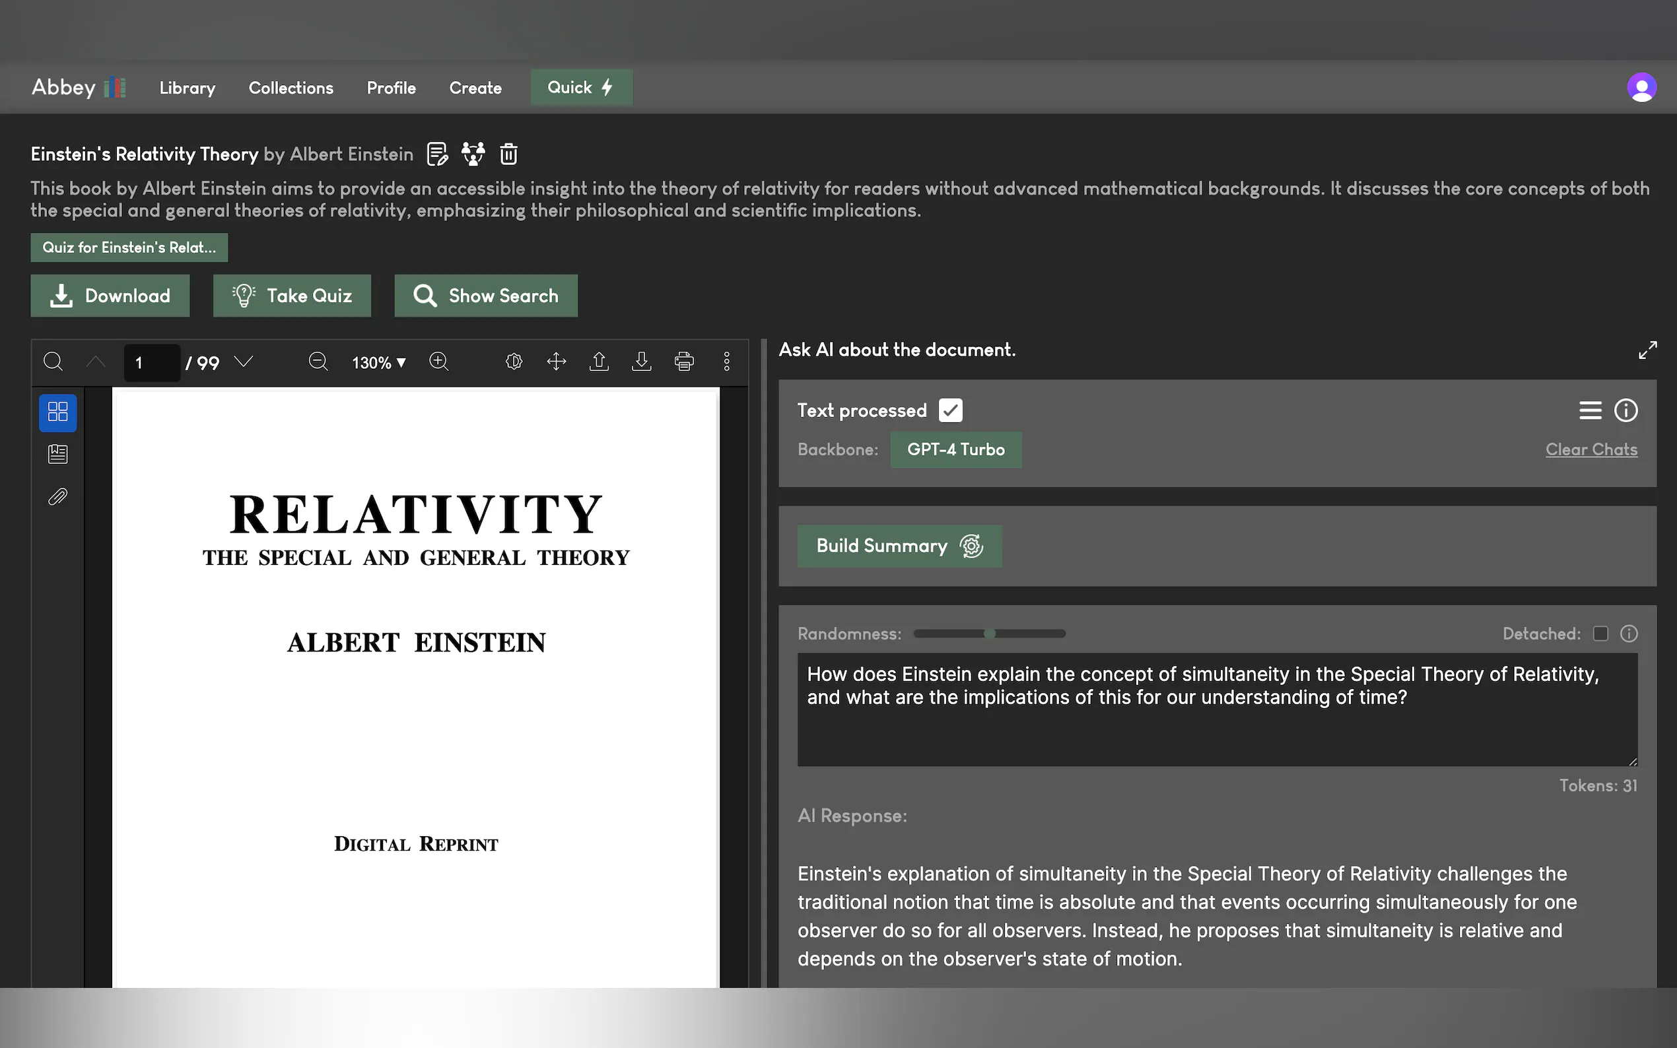Click the trash delete document icon

pyautogui.click(x=508, y=154)
